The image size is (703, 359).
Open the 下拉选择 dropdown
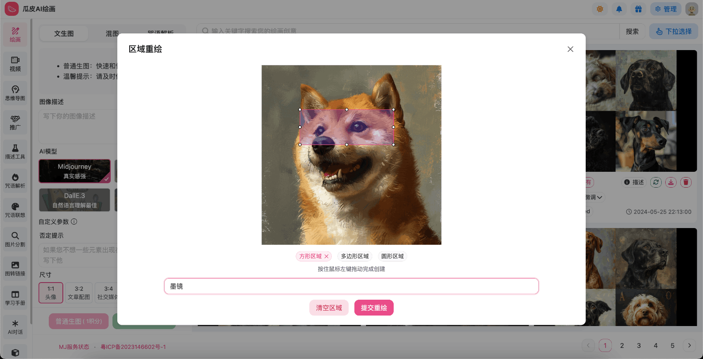(x=674, y=32)
